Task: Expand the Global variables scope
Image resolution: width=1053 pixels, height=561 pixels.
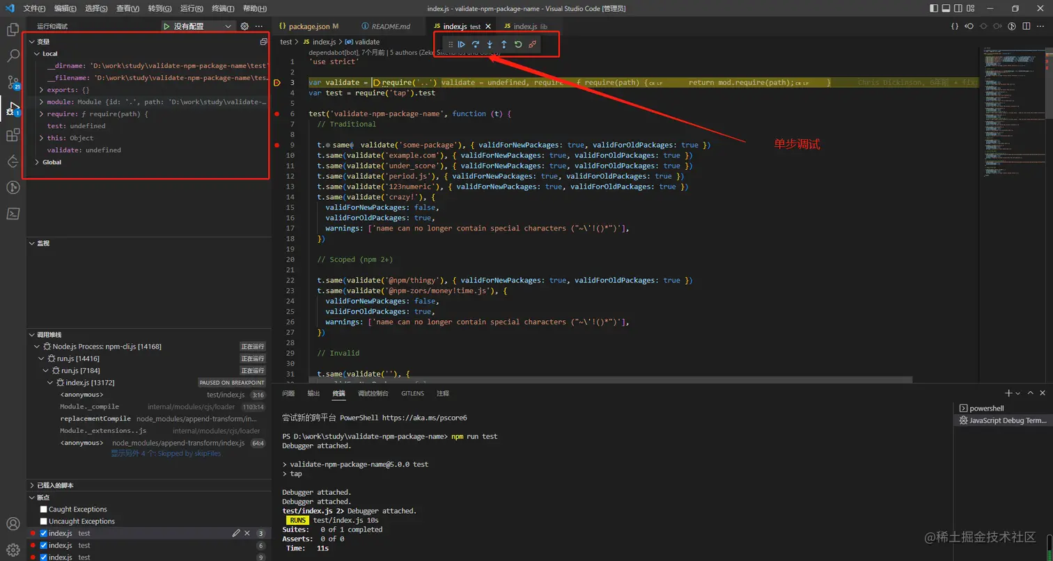Action: (36, 162)
